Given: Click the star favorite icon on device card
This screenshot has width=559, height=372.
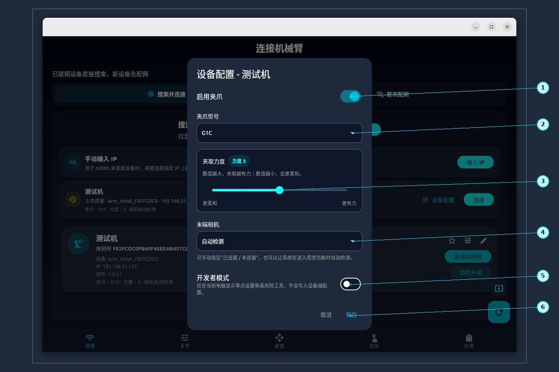Looking at the screenshot, I should click(x=452, y=241).
